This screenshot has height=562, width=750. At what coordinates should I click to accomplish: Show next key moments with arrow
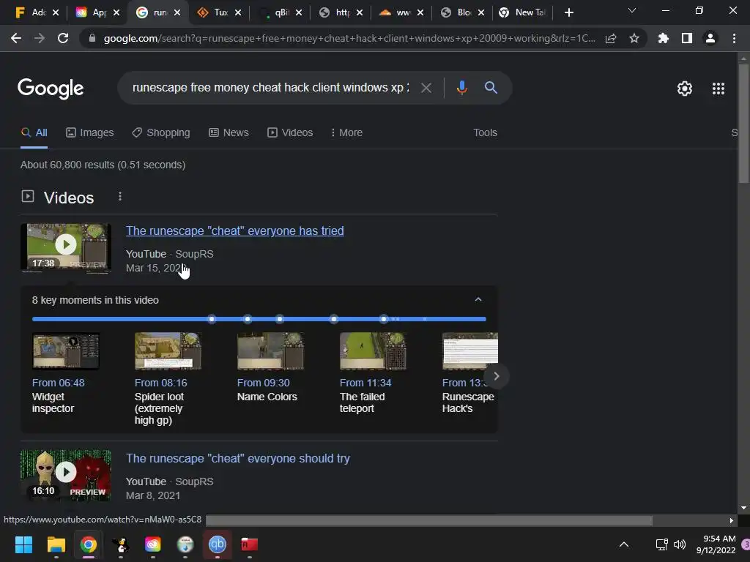[497, 376]
